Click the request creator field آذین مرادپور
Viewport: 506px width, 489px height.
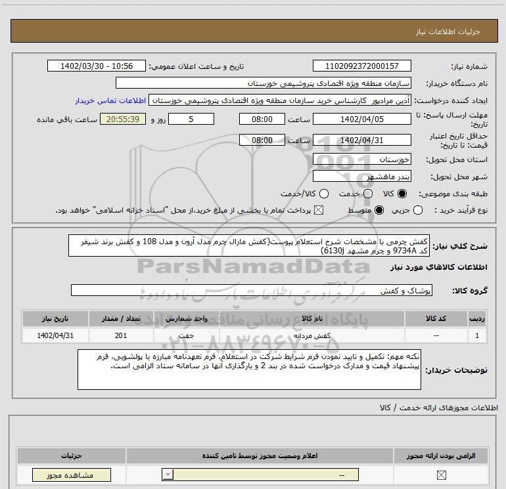[x=280, y=100]
